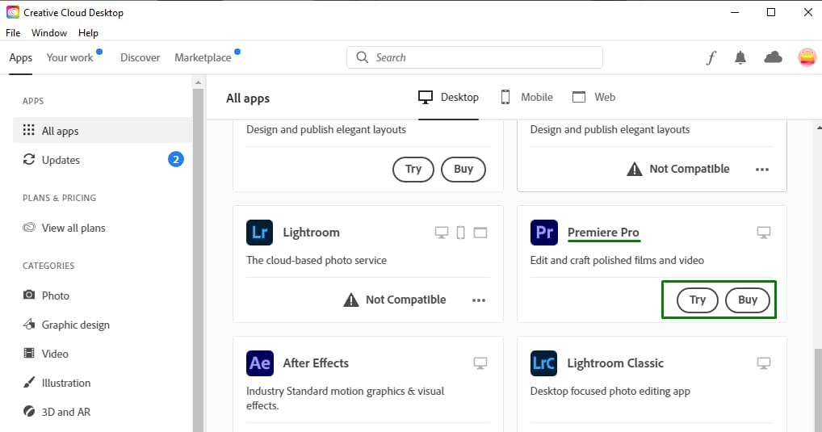Open the Premiere Pro title link
Viewport: 822px width, 432px height.
point(603,233)
